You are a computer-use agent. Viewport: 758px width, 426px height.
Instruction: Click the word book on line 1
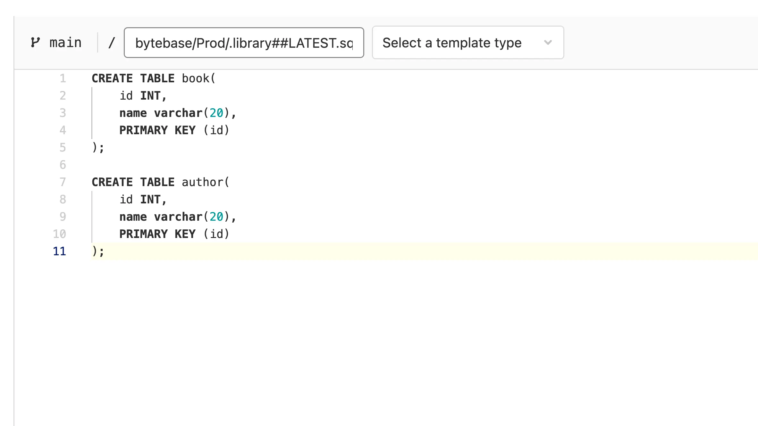196,78
